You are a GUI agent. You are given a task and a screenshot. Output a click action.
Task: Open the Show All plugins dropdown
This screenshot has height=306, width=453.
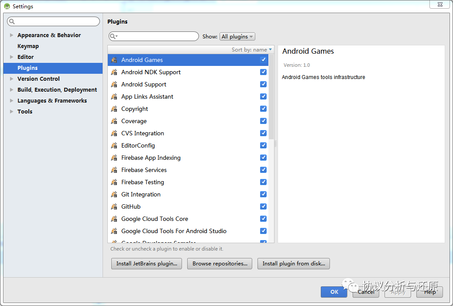(x=237, y=37)
